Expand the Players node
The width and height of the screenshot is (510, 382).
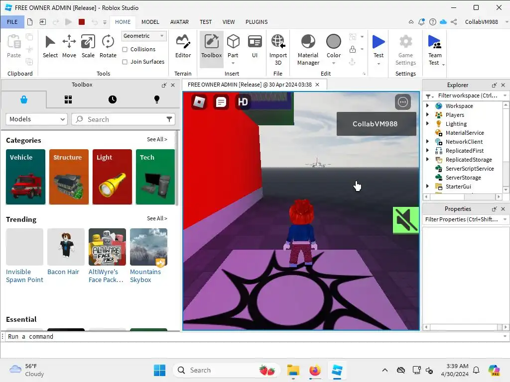coord(427,114)
